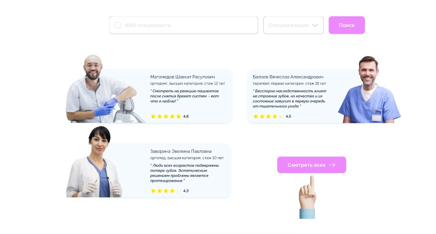Click the doctor photo in blue scrubs
The width and height of the screenshot is (436, 234).
click(x=369, y=90)
